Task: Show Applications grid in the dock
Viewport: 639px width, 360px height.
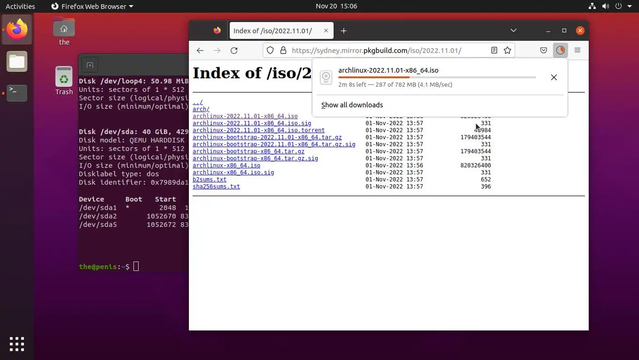Action: [17, 344]
